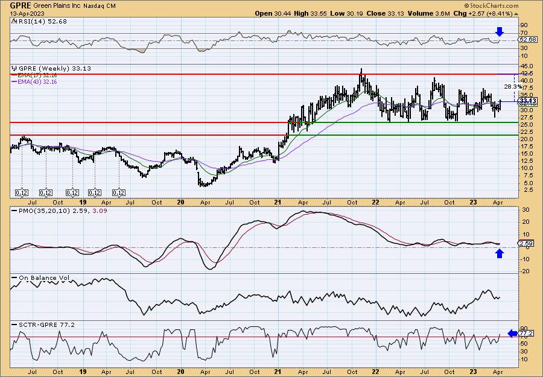Click the Open 30.44 value

(x=273, y=13)
